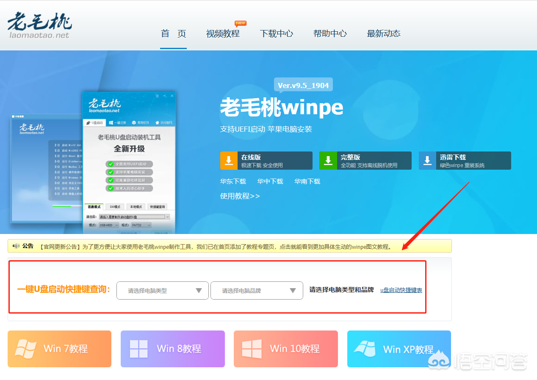Click the 老毛桃 laomaotao.net logo
This screenshot has height=380, width=537.
pyautogui.click(x=39, y=25)
